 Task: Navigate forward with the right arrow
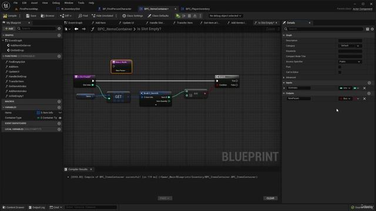coord(83,29)
